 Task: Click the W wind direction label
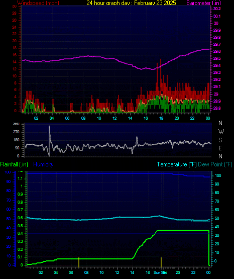221,132
